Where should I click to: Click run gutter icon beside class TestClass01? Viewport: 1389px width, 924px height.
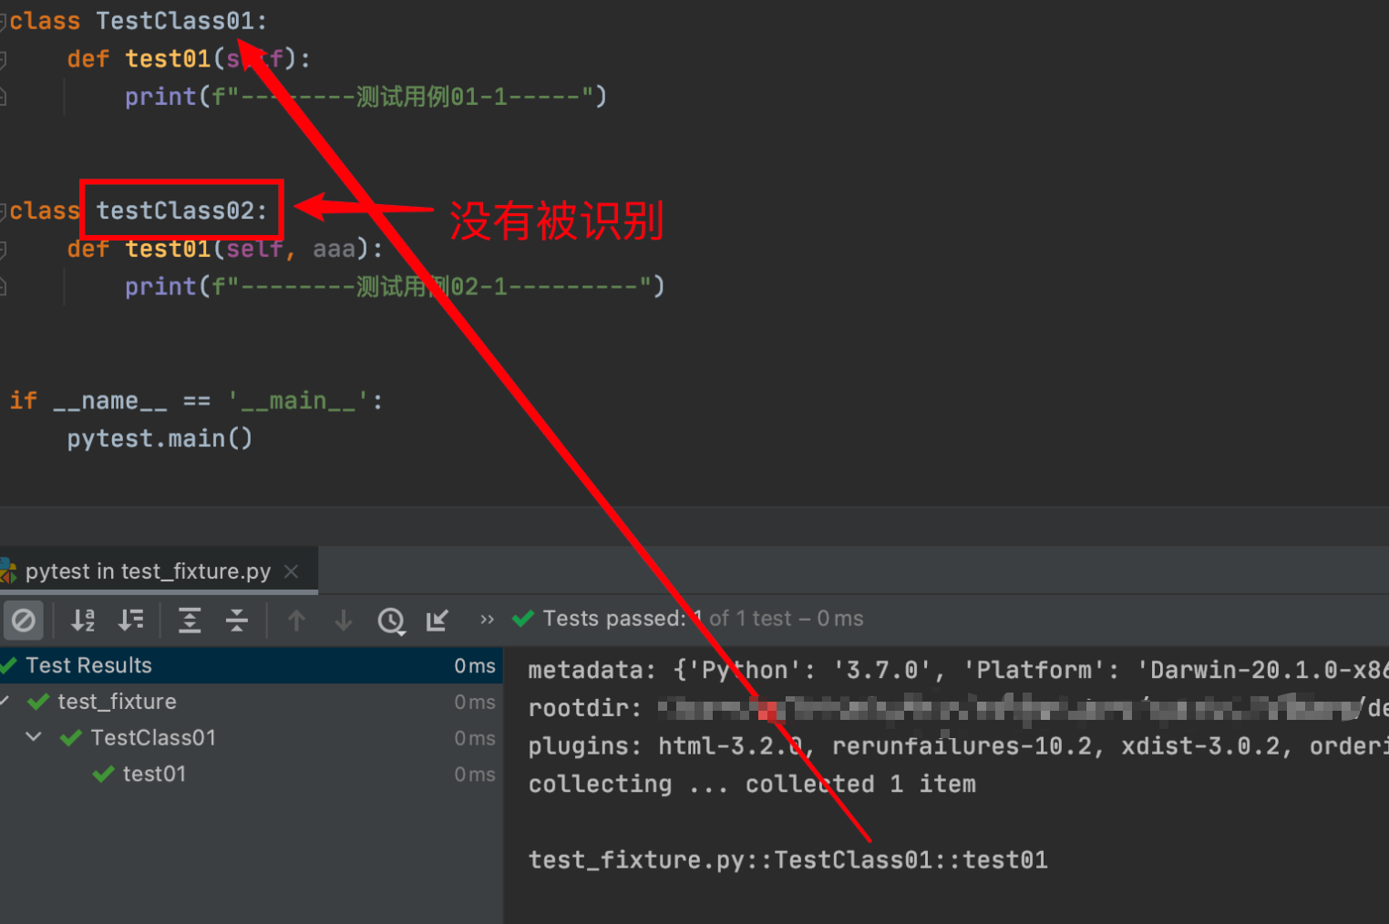[5, 20]
